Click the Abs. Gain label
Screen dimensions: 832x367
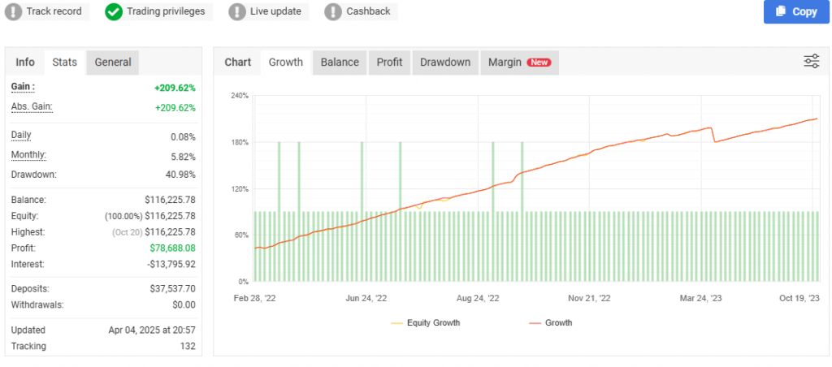point(31,107)
